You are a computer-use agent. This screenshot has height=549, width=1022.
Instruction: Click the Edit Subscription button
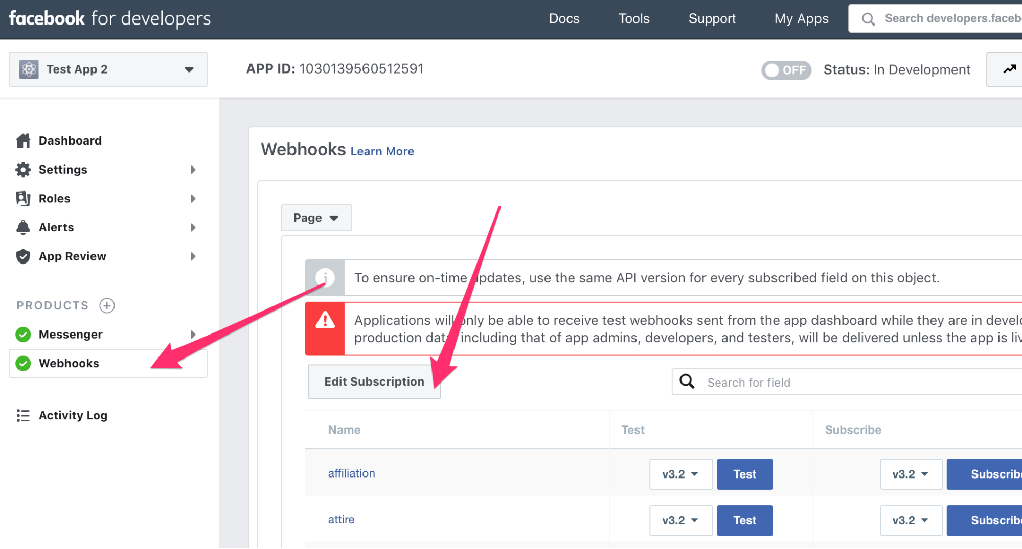(x=374, y=381)
